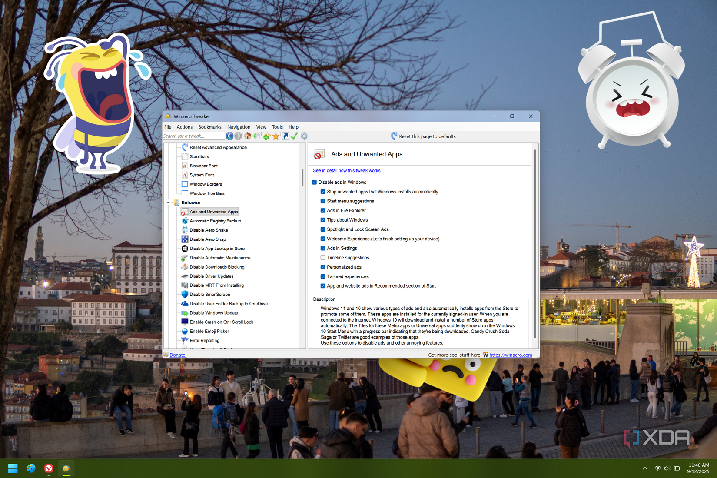The width and height of the screenshot is (717, 478).
Task: Uncheck Start menu suggestions
Action: [x=323, y=201]
